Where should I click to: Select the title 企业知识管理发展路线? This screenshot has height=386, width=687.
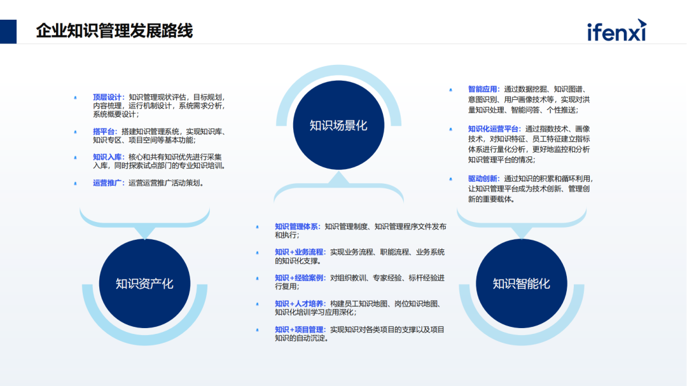pos(114,31)
